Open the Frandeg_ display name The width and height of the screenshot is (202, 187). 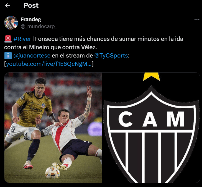(32, 19)
